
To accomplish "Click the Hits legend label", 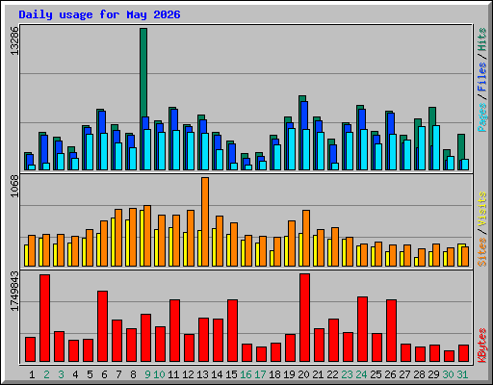I will coord(482,39).
